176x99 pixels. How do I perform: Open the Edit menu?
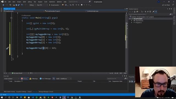pyautogui.click(x=9, y=2)
